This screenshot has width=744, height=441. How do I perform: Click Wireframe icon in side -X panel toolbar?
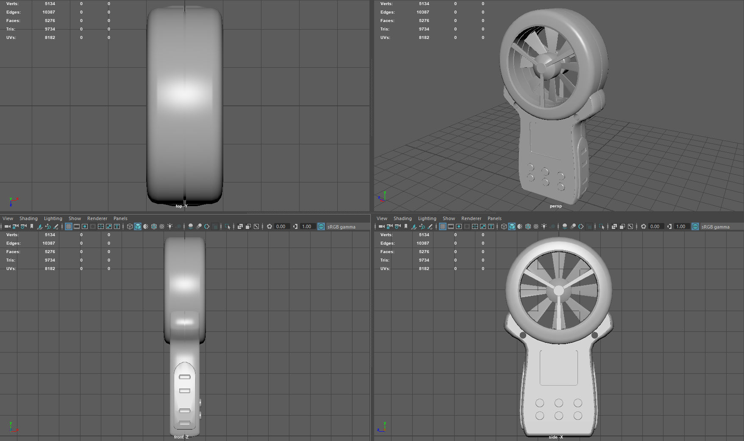(x=504, y=226)
